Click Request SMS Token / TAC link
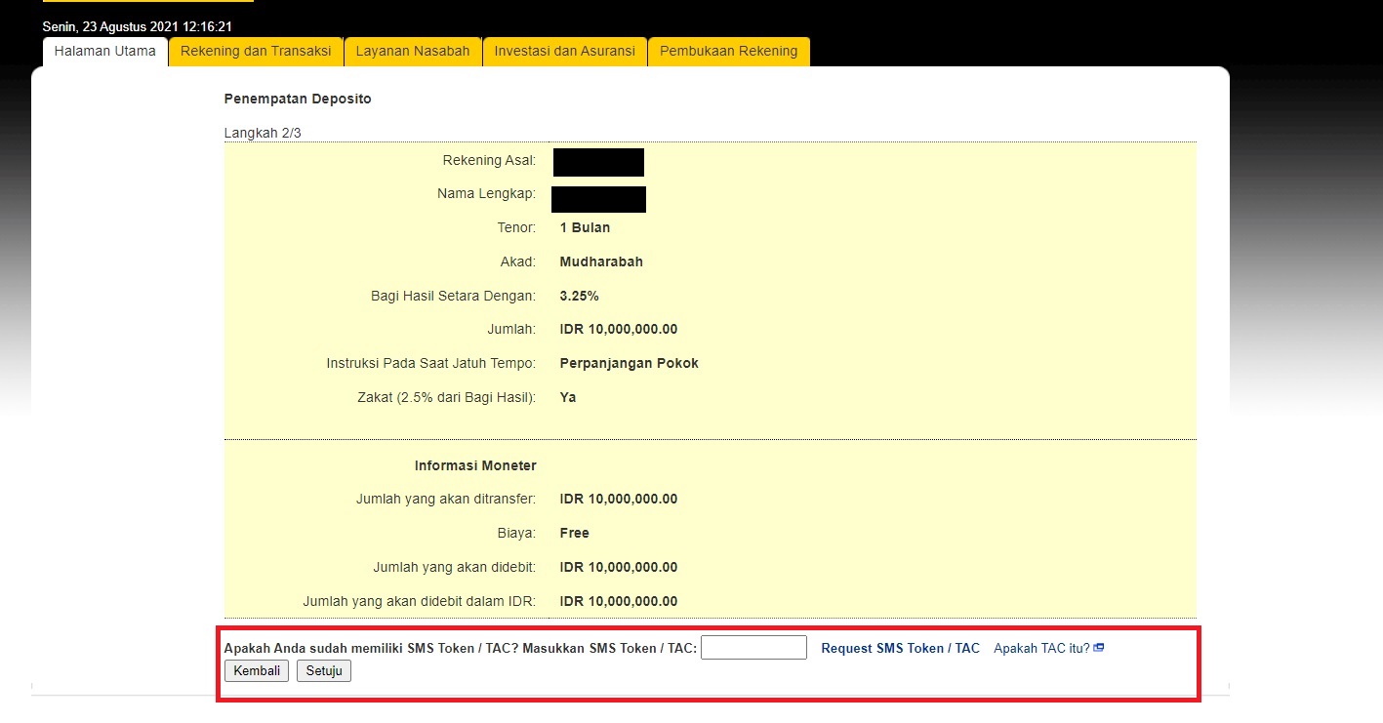The height and width of the screenshot is (723, 1383). click(x=900, y=649)
